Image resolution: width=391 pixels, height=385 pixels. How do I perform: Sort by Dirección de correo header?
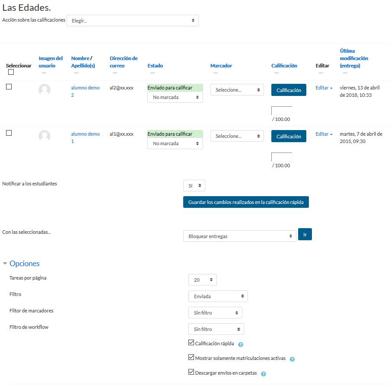tap(124, 62)
